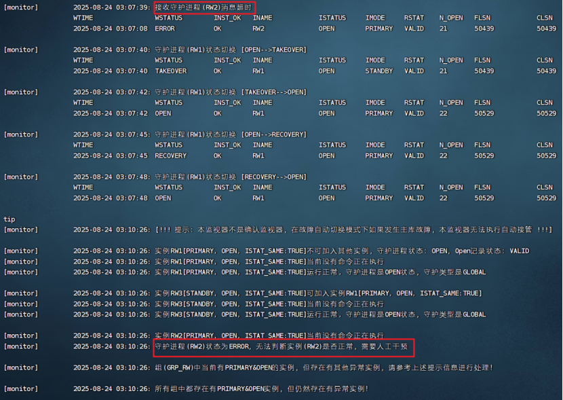The height and width of the screenshot is (400, 563).
Task: Click WTIME value 2025-08-24 03:07:08
Action: (111, 29)
